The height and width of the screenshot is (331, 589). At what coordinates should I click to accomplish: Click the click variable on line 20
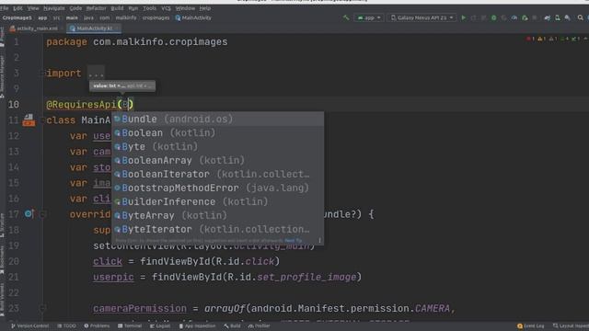[x=108, y=261]
